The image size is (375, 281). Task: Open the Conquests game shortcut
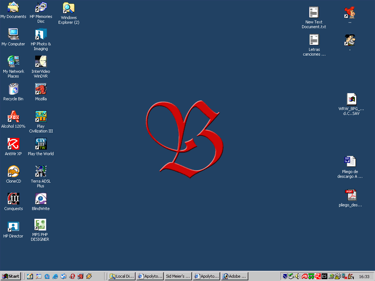click(13, 199)
